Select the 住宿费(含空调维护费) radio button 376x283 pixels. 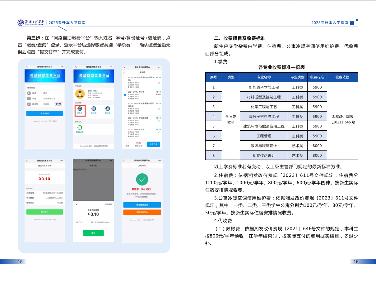[125, 82]
